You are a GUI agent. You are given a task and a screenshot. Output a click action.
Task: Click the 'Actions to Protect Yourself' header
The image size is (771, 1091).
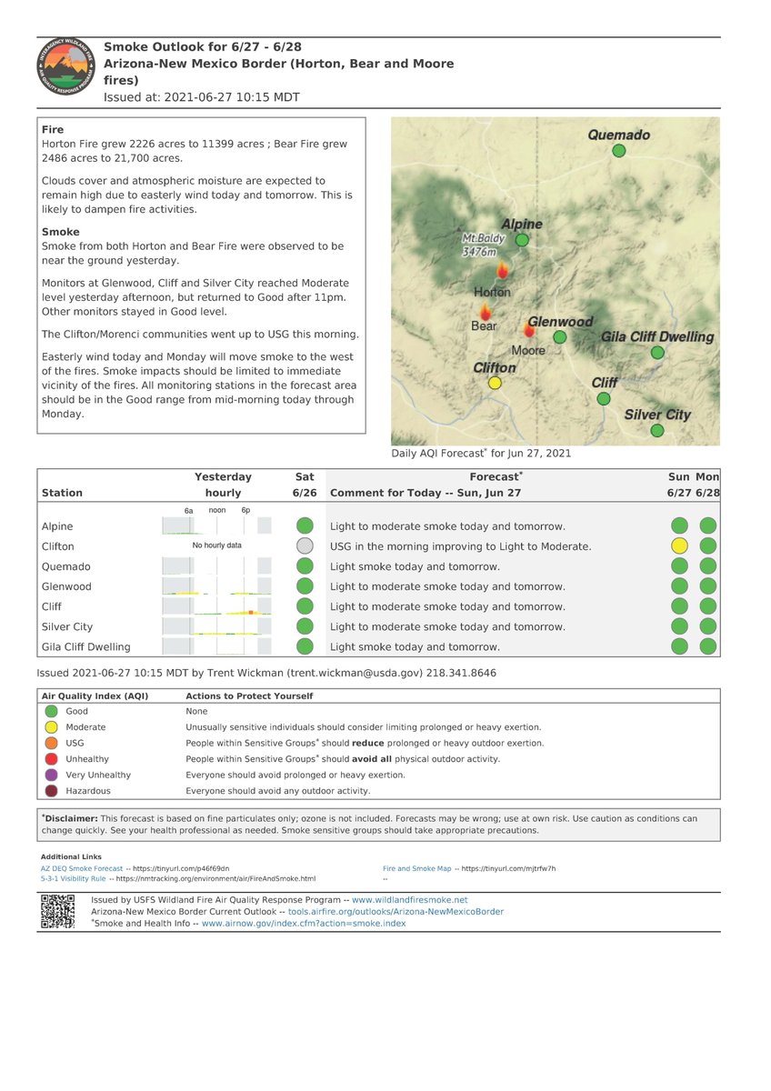click(250, 696)
